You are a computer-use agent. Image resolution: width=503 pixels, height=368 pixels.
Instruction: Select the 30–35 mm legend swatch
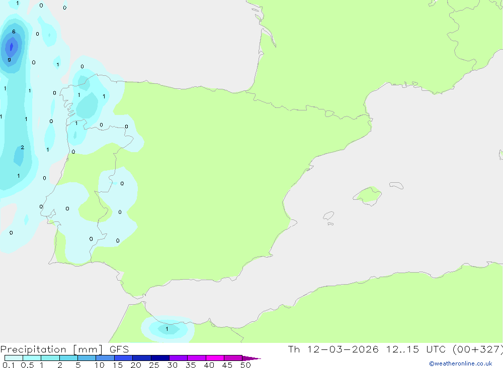[179, 358]
